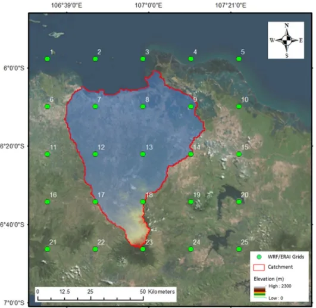Select the green grid point numbered 25
Viewport: 316px width, 308px height.
[x=239, y=249]
